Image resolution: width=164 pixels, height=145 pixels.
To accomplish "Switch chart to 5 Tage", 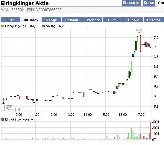I will coord(51,20).
